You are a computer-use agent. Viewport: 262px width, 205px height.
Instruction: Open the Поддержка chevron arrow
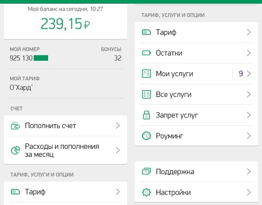249,171
